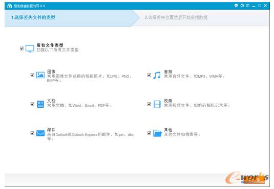Click the description mentioning Word, Excel, PDF
274x189 pixels.
(79, 105)
